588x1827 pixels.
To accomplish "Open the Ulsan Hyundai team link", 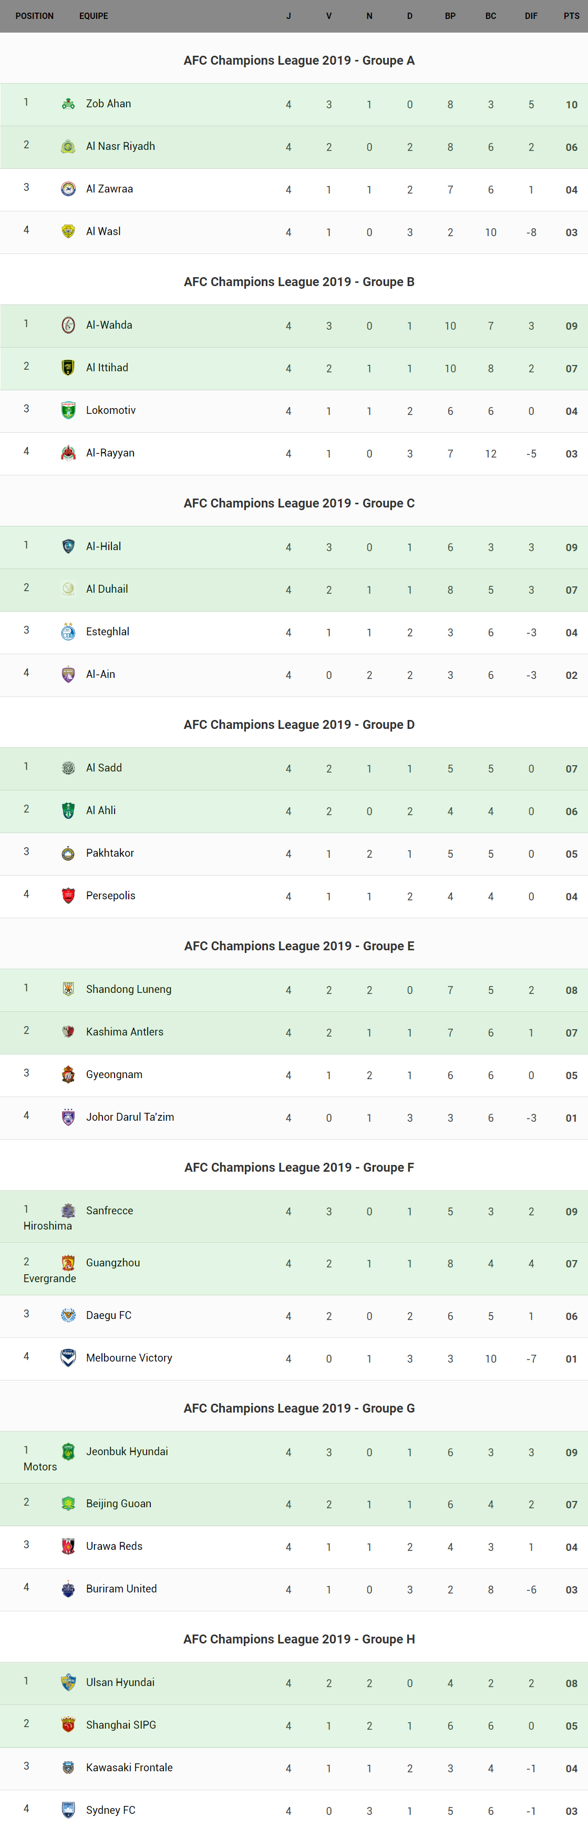I will pos(120,1682).
